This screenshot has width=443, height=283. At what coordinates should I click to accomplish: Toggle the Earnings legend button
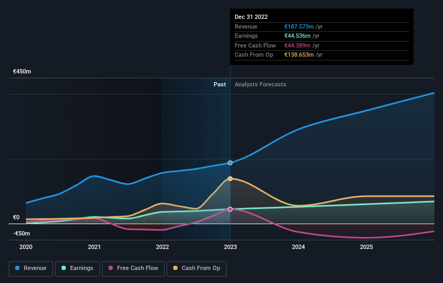coord(77,268)
